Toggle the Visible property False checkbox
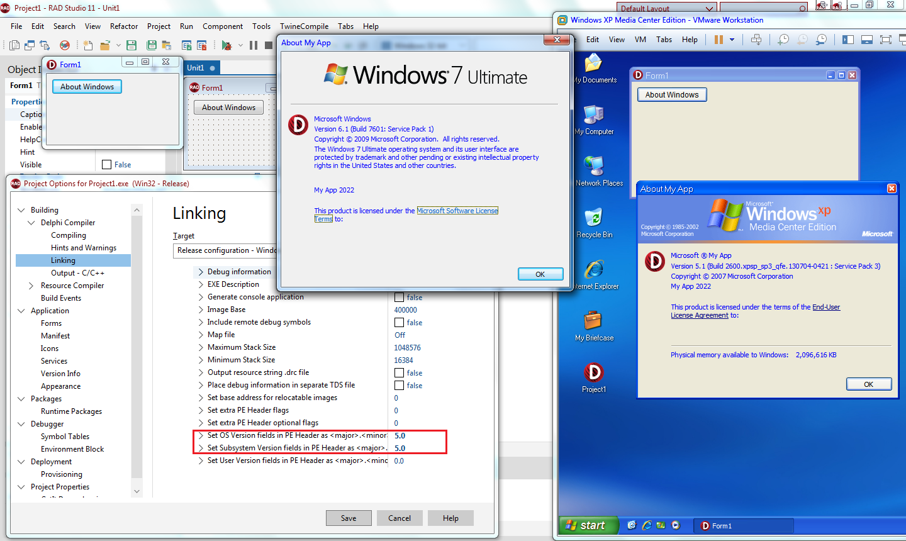Image resolution: width=906 pixels, height=541 pixels. (107, 165)
